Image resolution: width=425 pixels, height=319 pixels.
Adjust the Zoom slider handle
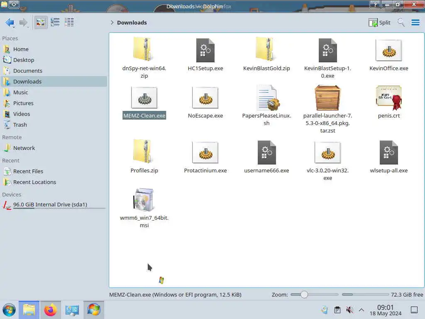(x=304, y=294)
